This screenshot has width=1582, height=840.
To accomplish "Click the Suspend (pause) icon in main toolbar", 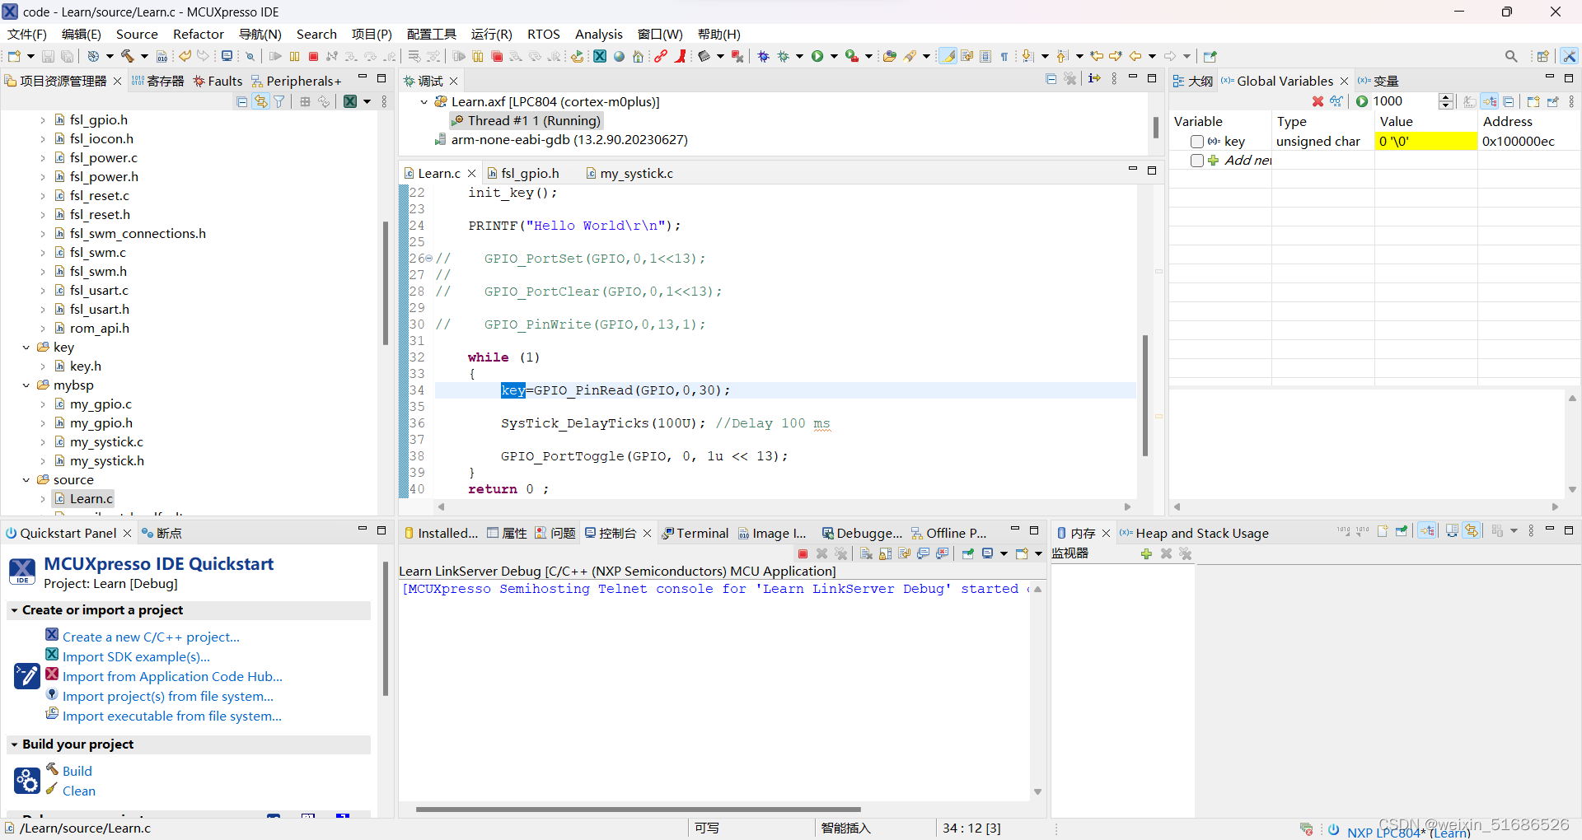I will (294, 56).
